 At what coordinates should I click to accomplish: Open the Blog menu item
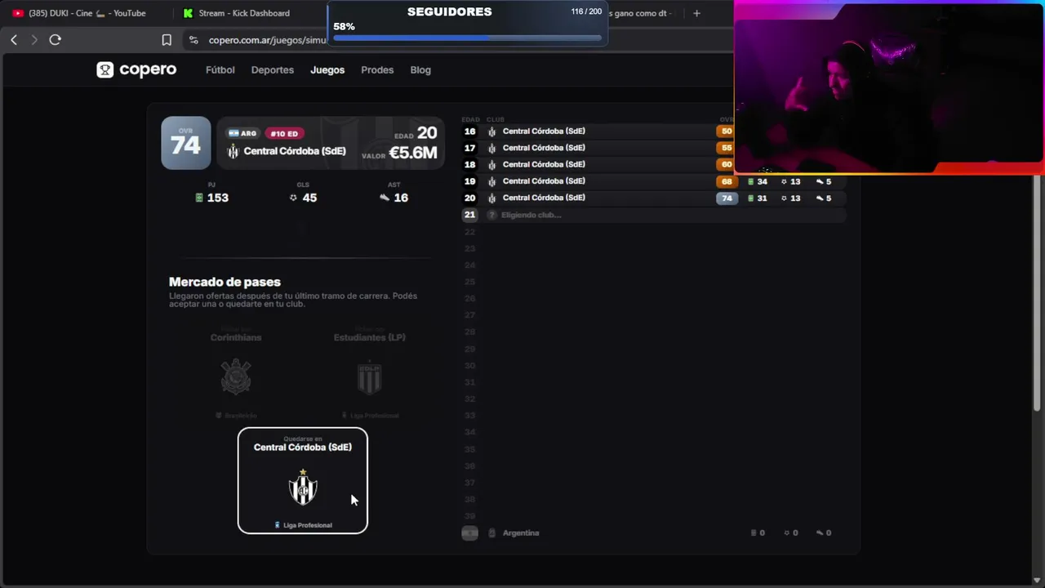coord(420,70)
